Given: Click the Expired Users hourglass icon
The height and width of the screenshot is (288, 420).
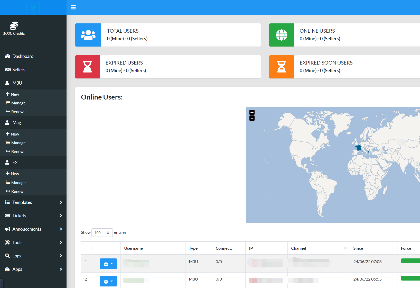Looking at the screenshot, I should [x=87, y=67].
